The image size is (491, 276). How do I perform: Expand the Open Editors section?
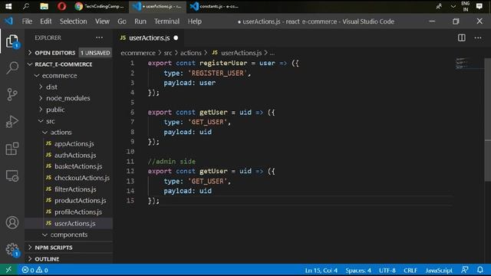(x=55, y=53)
